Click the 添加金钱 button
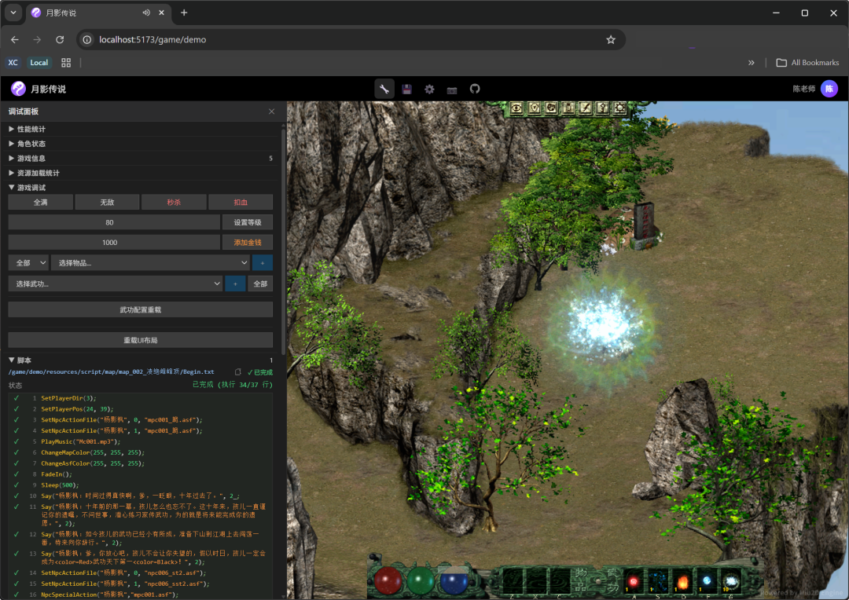 pos(247,243)
